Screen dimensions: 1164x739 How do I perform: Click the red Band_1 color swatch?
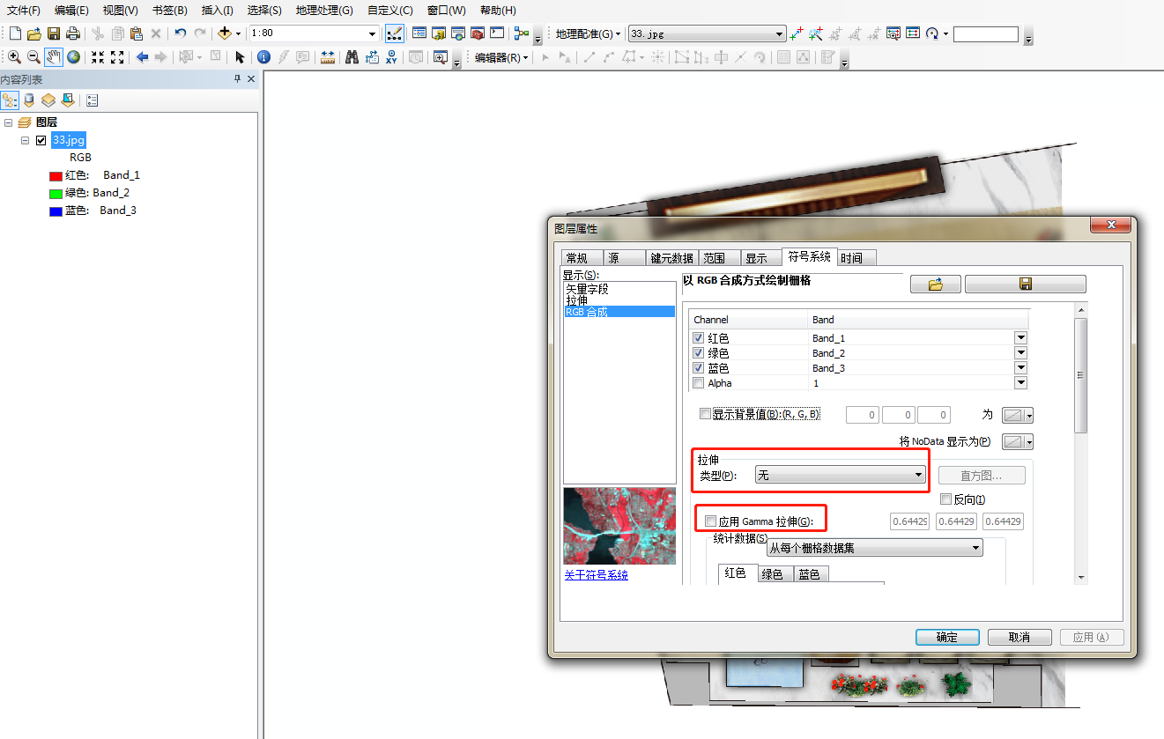[55, 175]
